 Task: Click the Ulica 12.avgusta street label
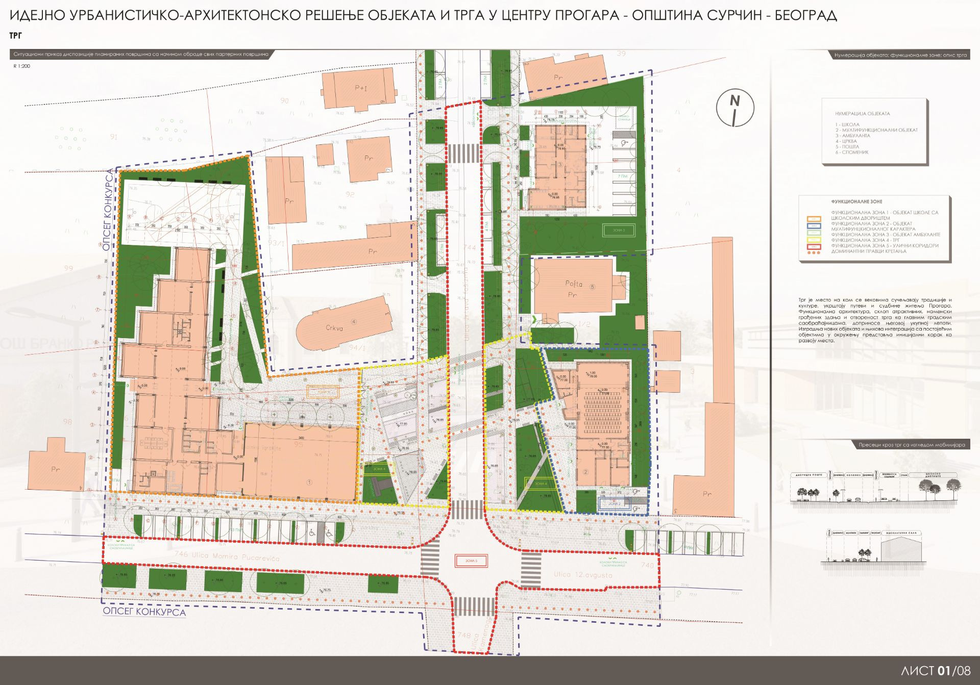click(583, 575)
